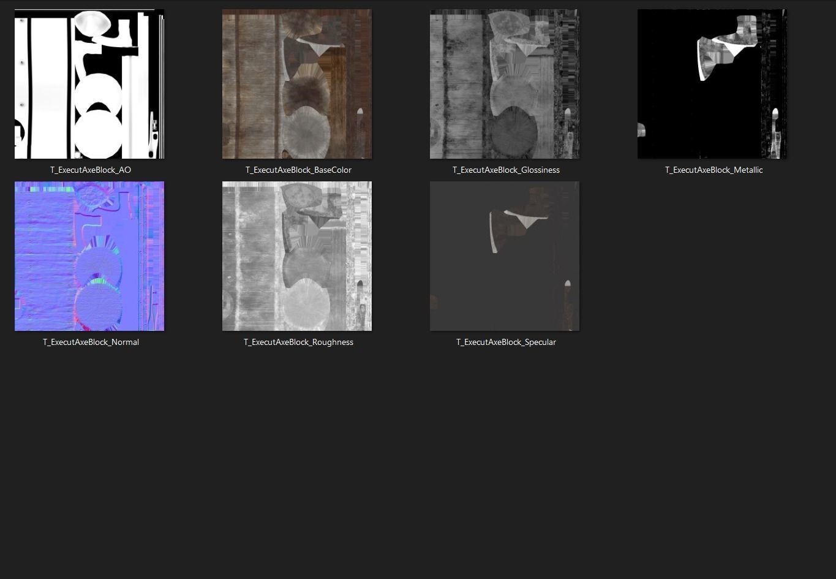
Task: Select the T_ExecutAxeBlock_Normal map thumbnail
Action: 89,256
